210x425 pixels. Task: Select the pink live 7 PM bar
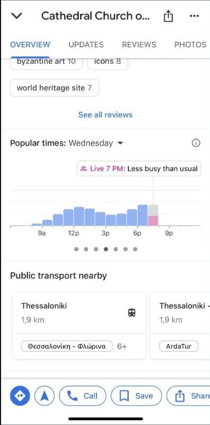pos(153,221)
